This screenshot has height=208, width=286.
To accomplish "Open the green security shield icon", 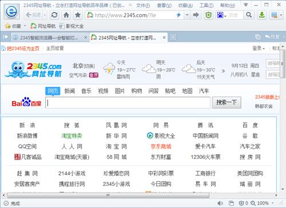I will pyautogui.click(x=209, y=15).
